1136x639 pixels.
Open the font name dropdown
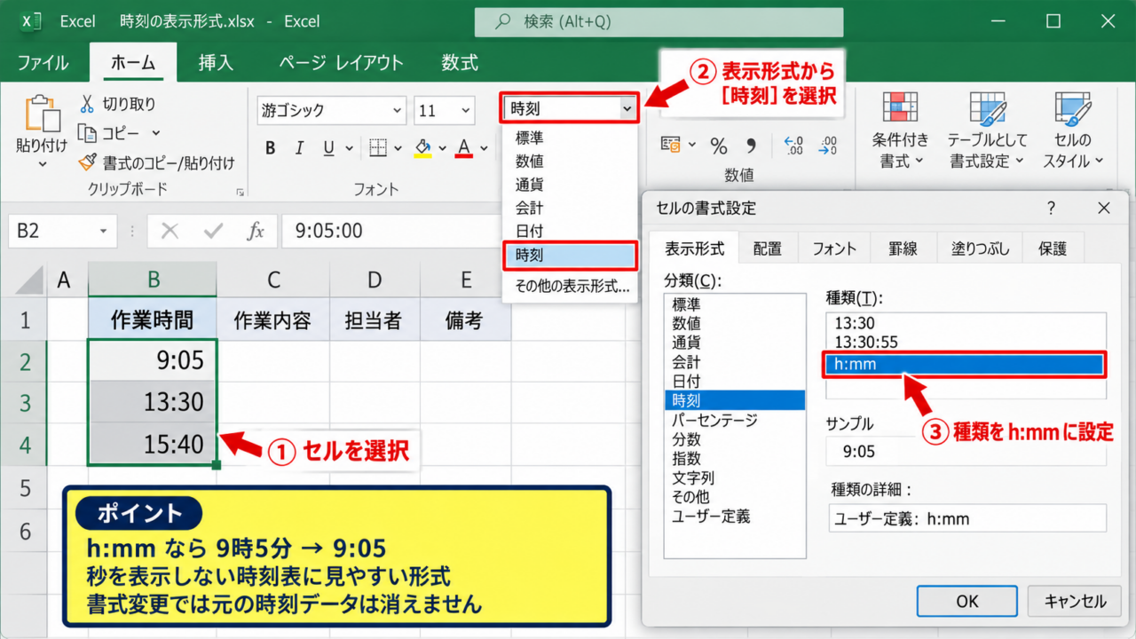(397, 111)
